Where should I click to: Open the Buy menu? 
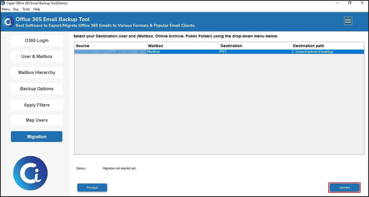pos(16,9)
